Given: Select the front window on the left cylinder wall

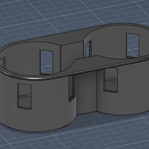Looking at the screenshot, I should [x=24, y=96].
